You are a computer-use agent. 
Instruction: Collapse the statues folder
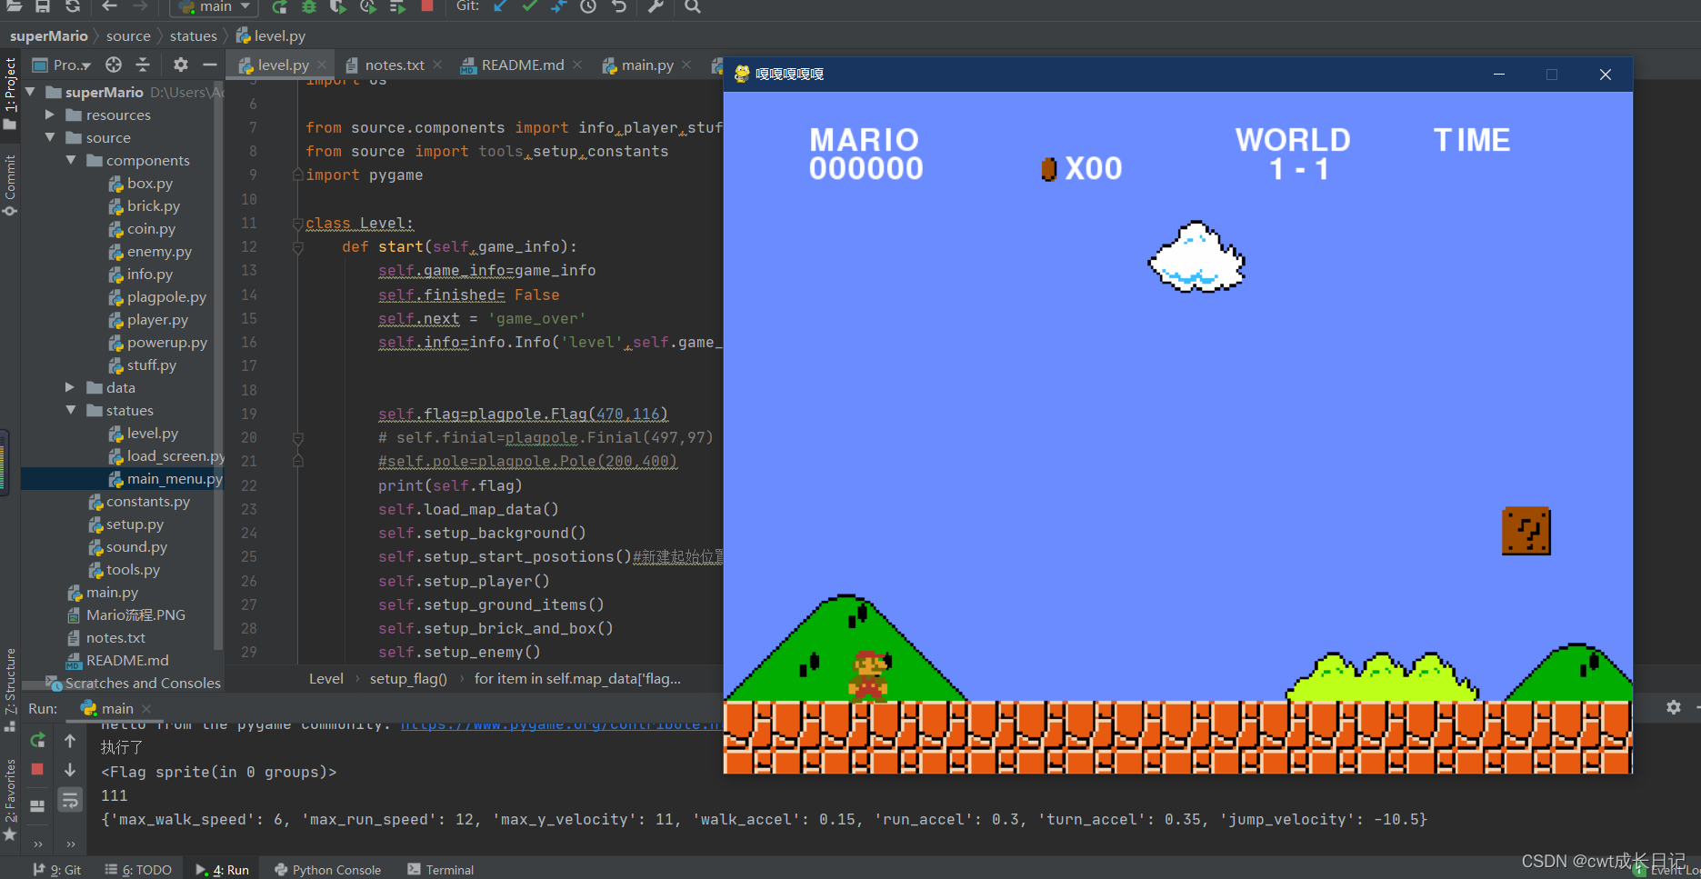71,410
